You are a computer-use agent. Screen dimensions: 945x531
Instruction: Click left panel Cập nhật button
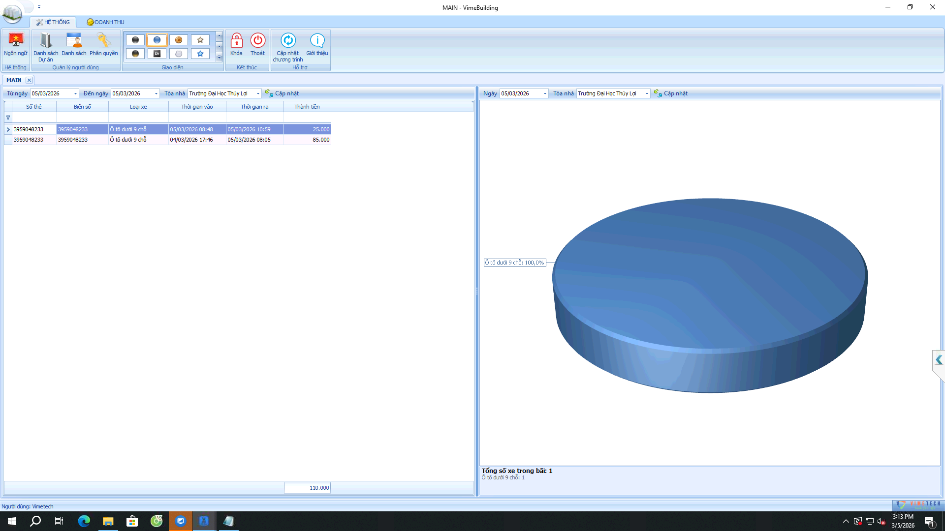pyautogui.click(x=282, y=93)
